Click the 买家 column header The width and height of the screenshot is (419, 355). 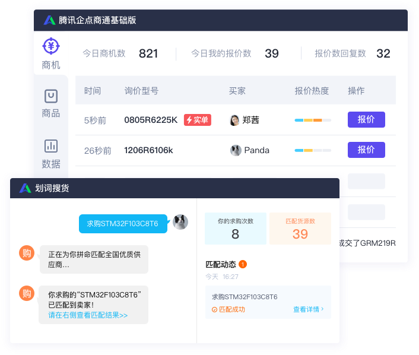[x=237, y=91]
